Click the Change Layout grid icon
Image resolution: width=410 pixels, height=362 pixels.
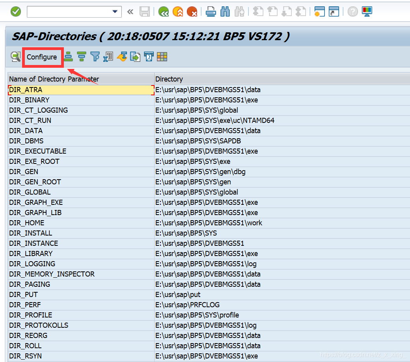[162, 57]
